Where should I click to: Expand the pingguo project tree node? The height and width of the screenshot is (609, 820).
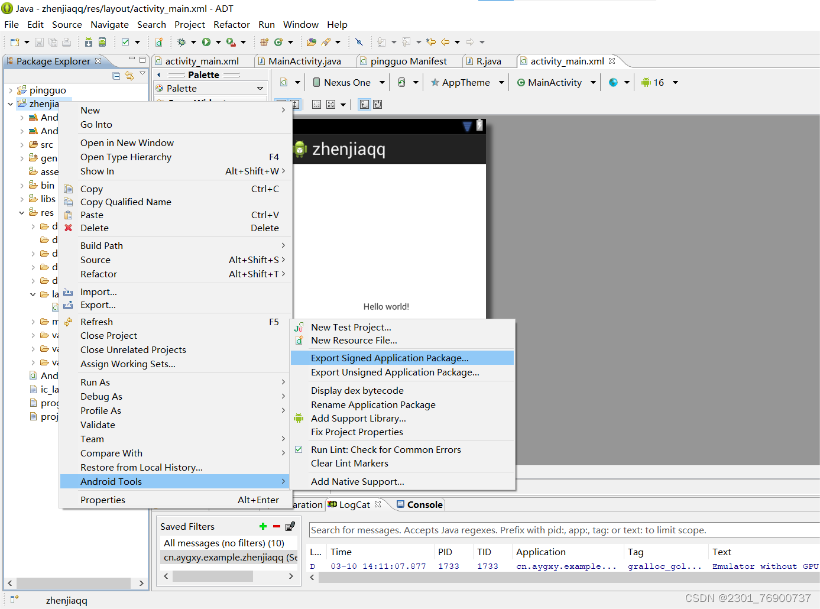(11, 90)
